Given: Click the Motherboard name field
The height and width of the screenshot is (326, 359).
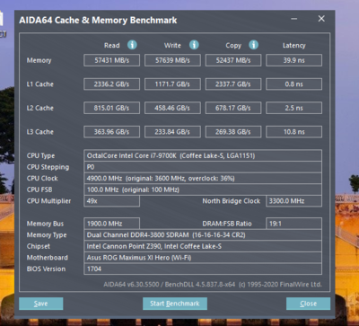Looking at the screenshot, I should pyautogui.click(x=203, y=258).
